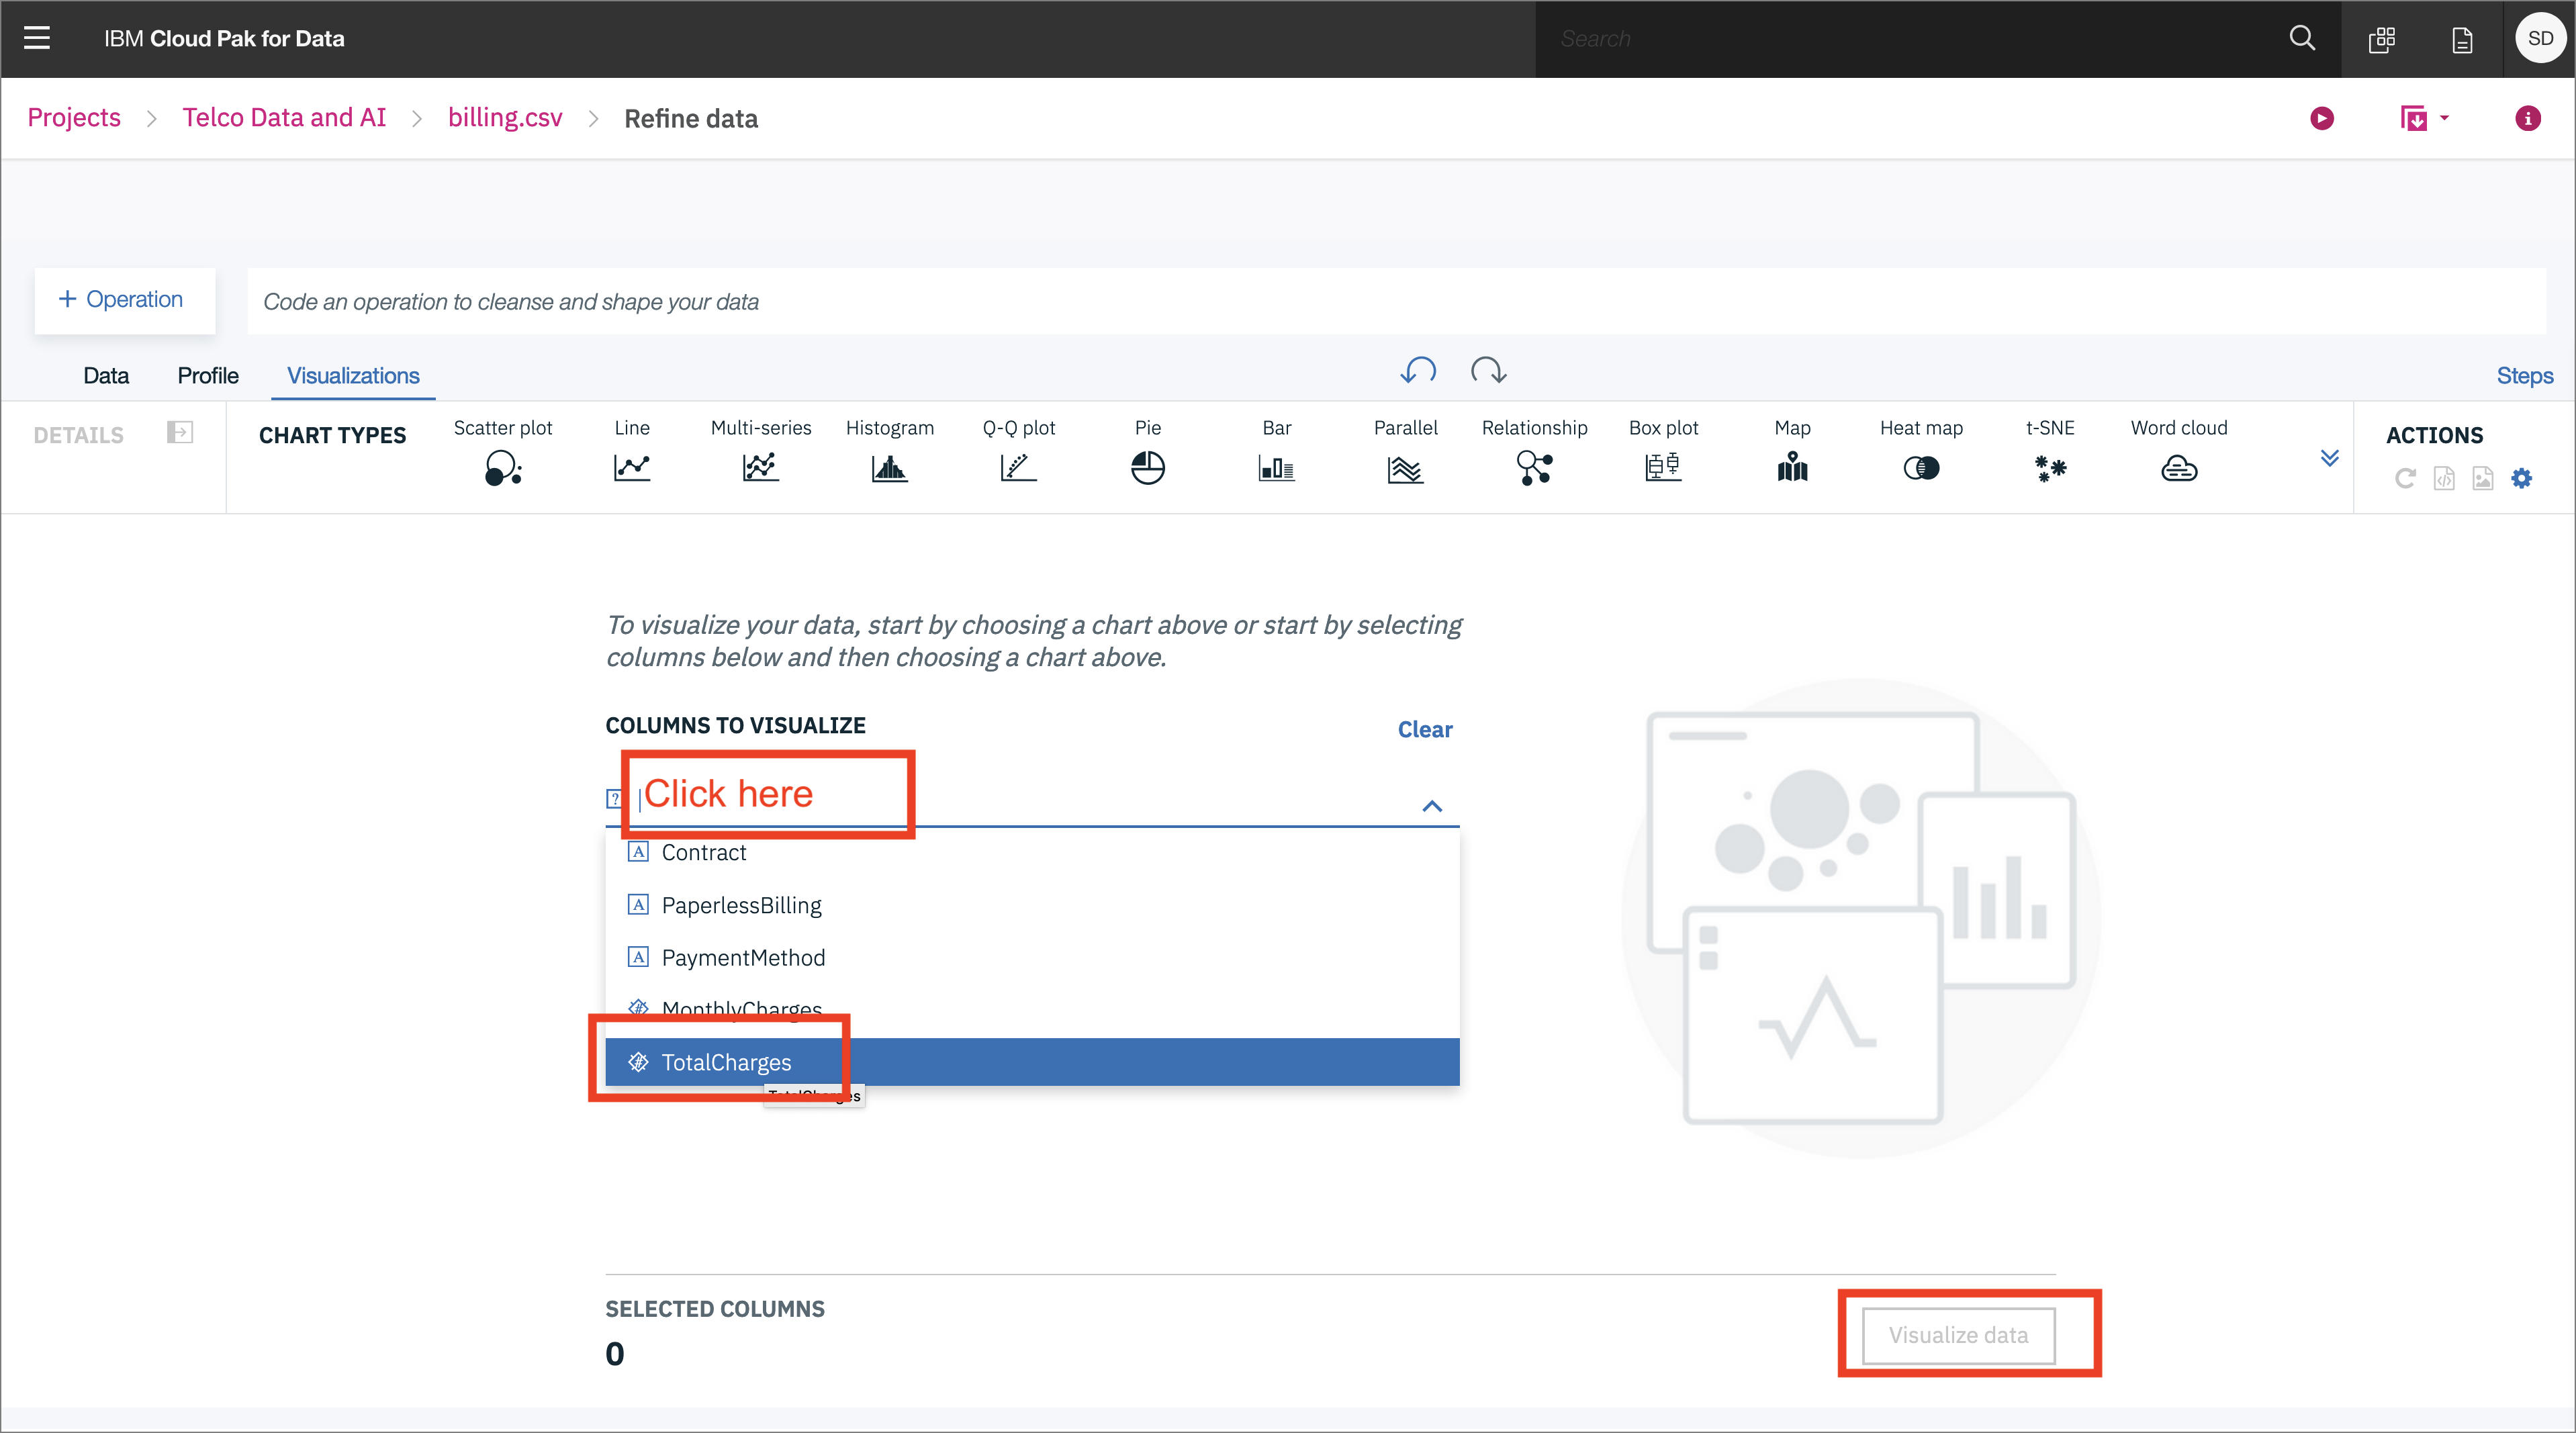Collapse the columns dropdown chevron
This screenshot has width=2576, height=1433.
[1432, 806]
